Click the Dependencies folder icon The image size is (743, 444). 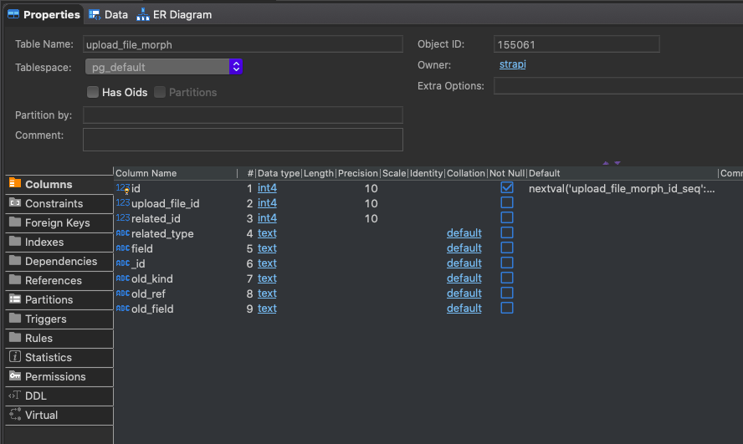click(x=15, y=260)
